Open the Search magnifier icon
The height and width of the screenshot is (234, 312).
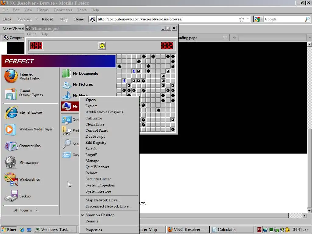(66, 144)
